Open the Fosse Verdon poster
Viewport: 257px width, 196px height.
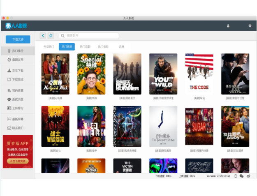click(235, 74)
